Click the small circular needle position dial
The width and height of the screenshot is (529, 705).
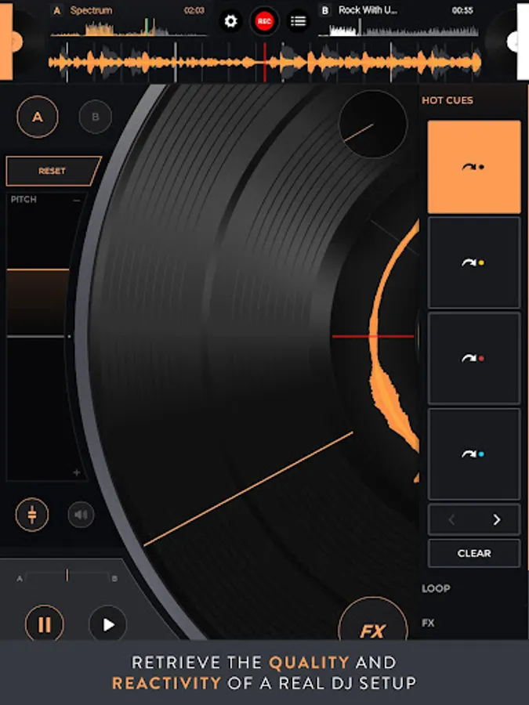click(x=373, y=125)
